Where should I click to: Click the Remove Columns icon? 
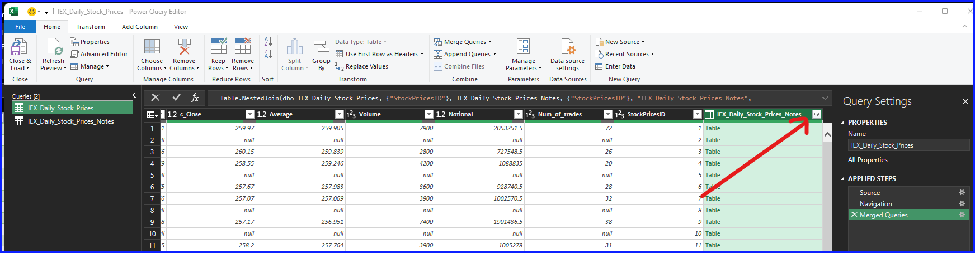184,47
